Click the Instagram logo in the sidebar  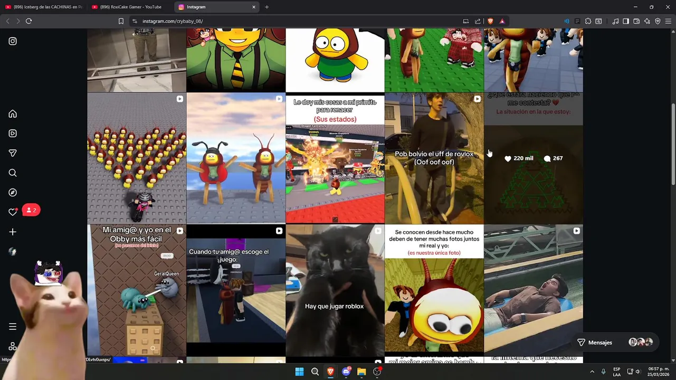13,41
